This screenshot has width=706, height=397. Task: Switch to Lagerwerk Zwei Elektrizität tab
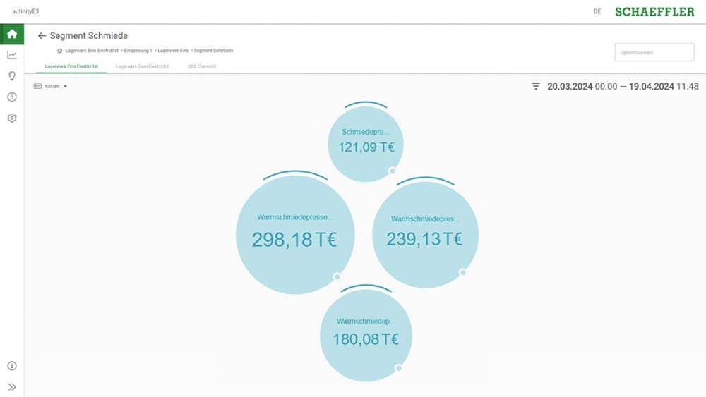coord(143,66)
